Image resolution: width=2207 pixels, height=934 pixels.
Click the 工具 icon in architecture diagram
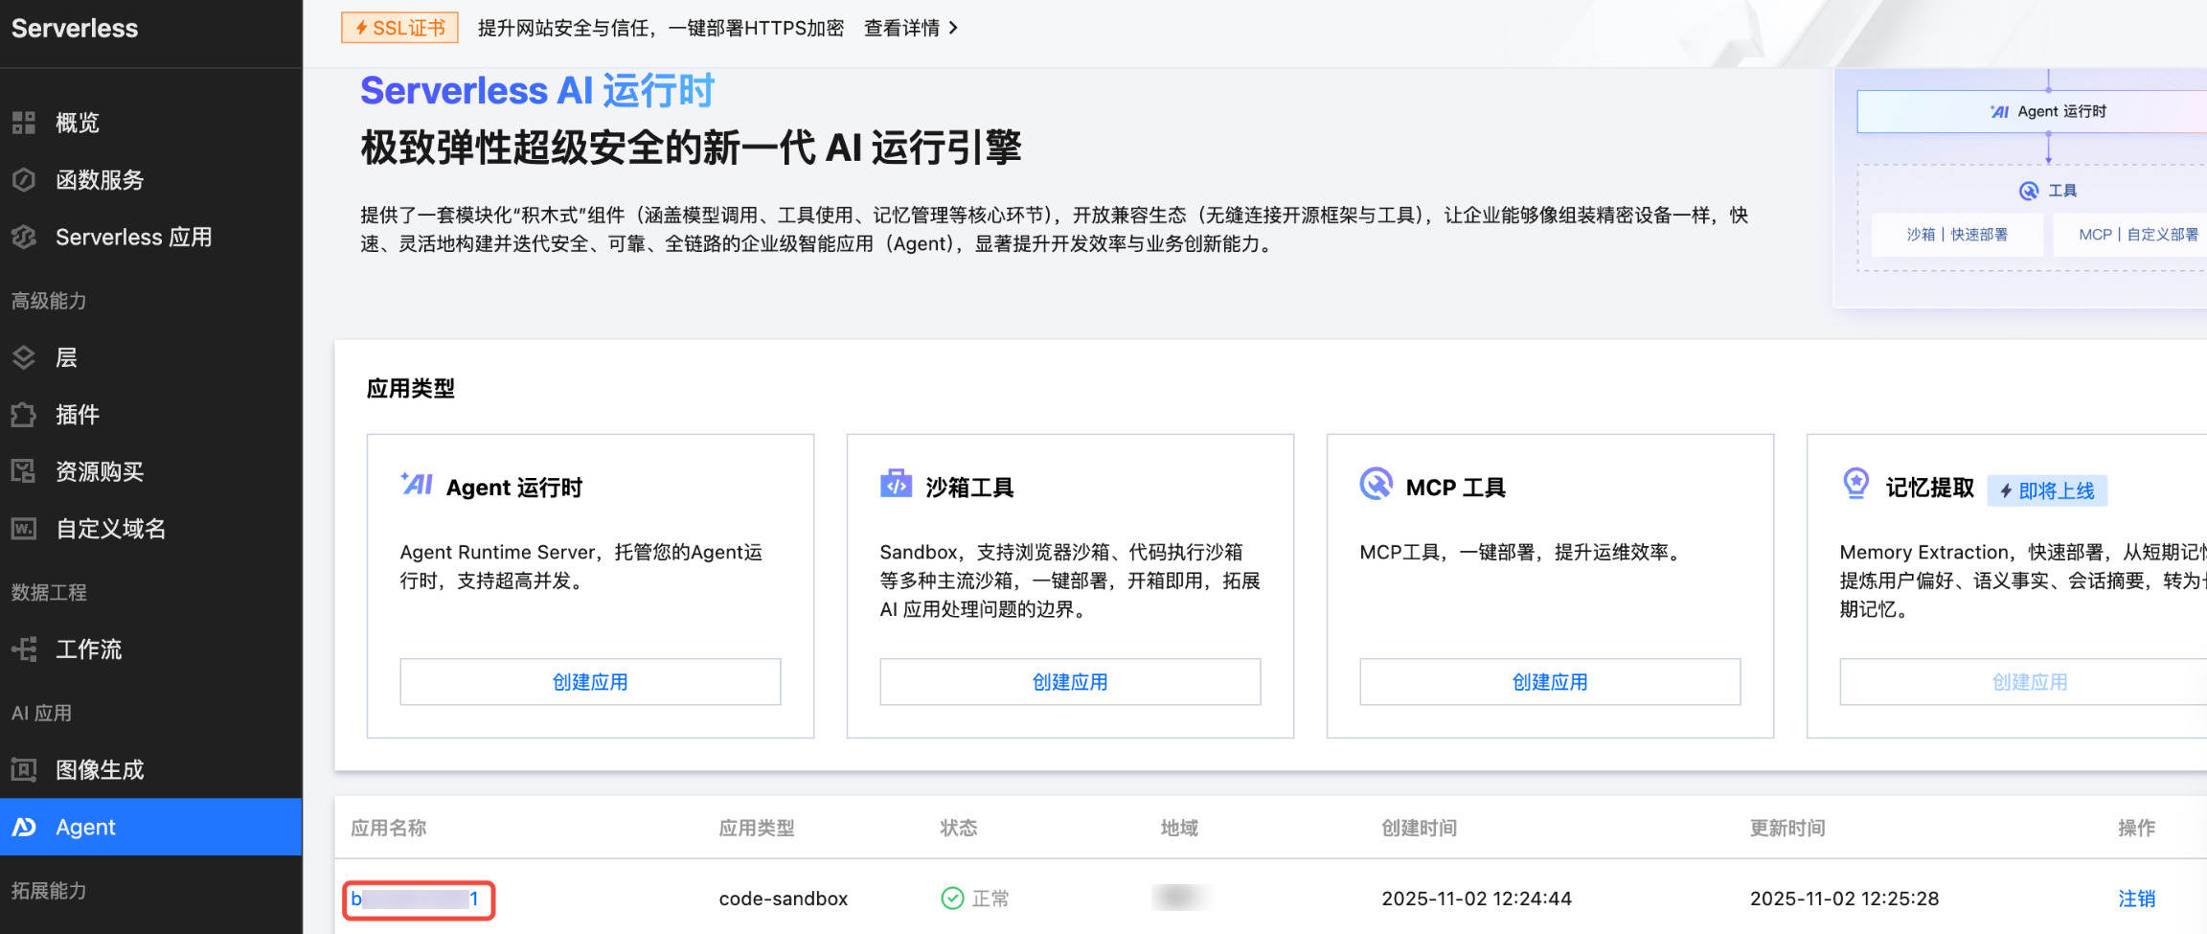point(2028,191)
